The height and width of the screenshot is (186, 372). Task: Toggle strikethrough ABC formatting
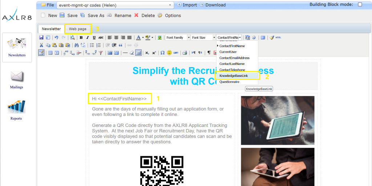click(101, 37)
